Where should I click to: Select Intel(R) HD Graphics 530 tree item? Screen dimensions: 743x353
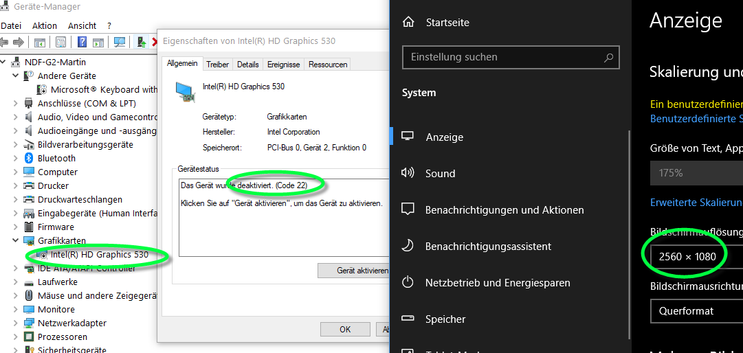100,255
